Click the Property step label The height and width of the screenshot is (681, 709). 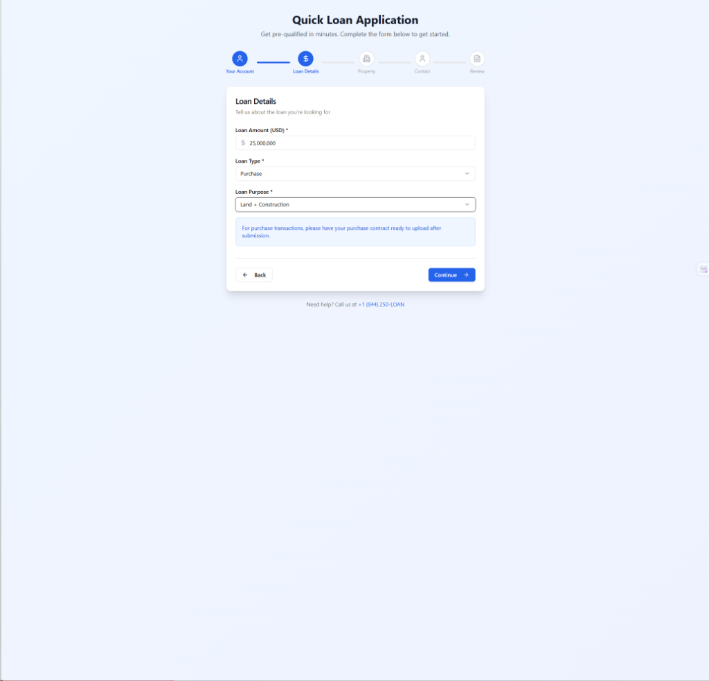366,71
